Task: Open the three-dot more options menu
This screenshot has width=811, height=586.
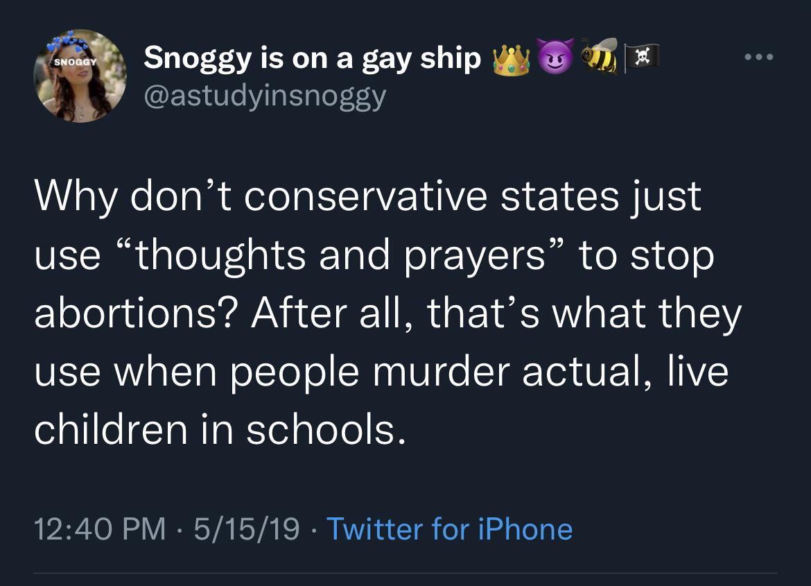Action: tap(759, 57)
